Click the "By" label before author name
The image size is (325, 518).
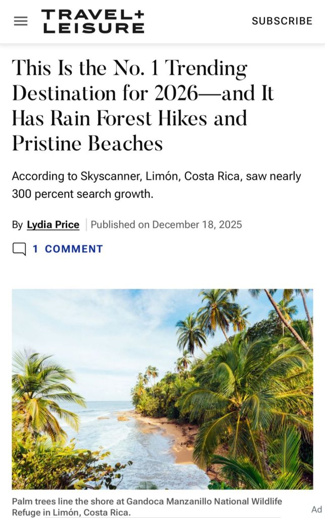point(17,225)
